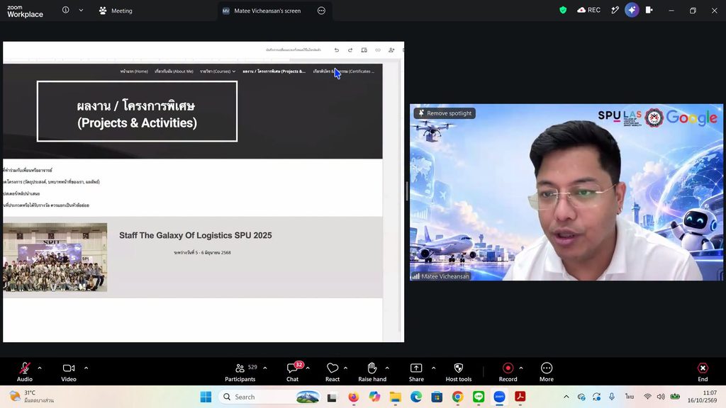Click Home link in shared site navigation
The width and height of the screenshot is (726, 408).
(x=134, y=72)
